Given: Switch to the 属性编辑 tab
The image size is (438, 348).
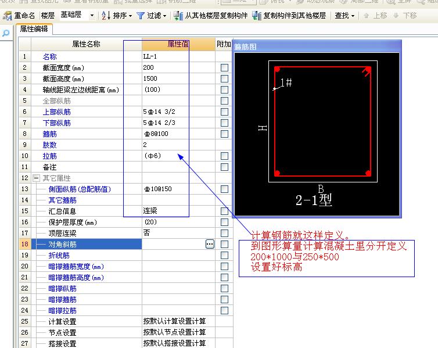Looking at the screenshot, I should coord(34,29).
